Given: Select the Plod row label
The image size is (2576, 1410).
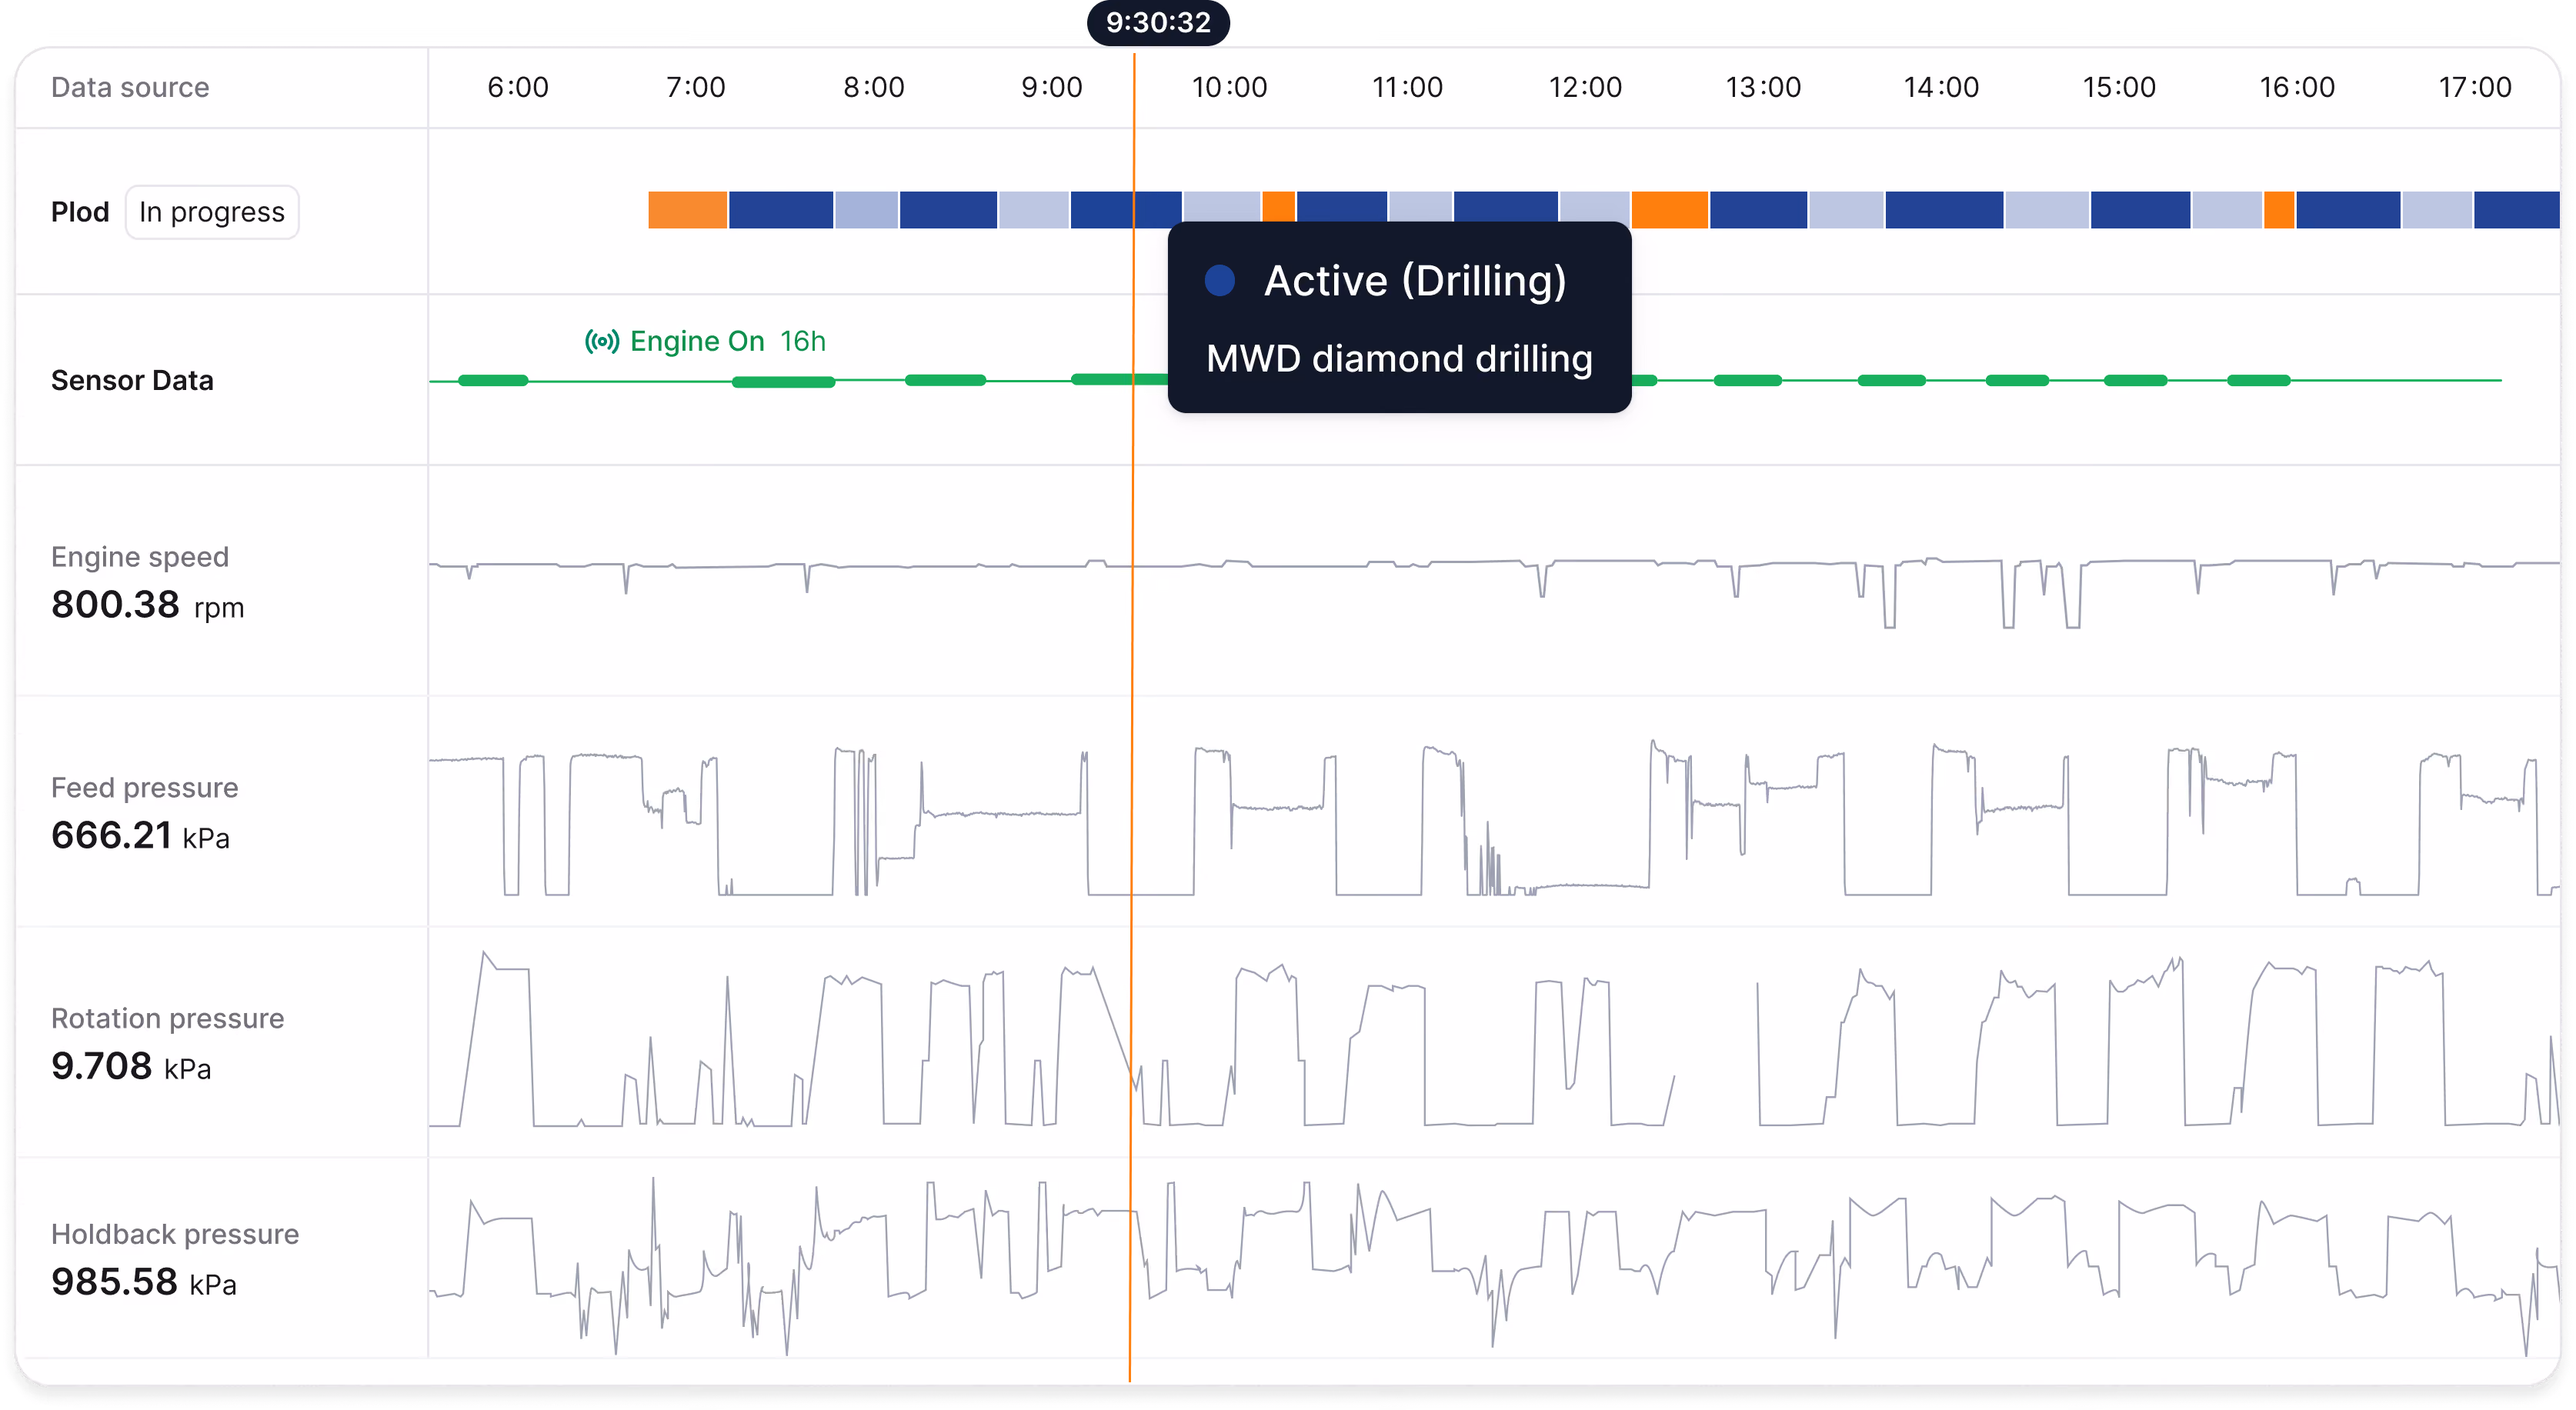Looking at the screenshot, I should pos(80,212).
